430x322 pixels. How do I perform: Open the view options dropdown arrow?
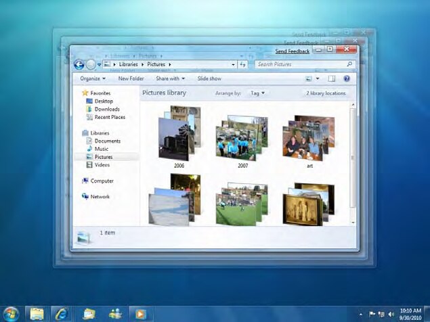tap(318, 78)
